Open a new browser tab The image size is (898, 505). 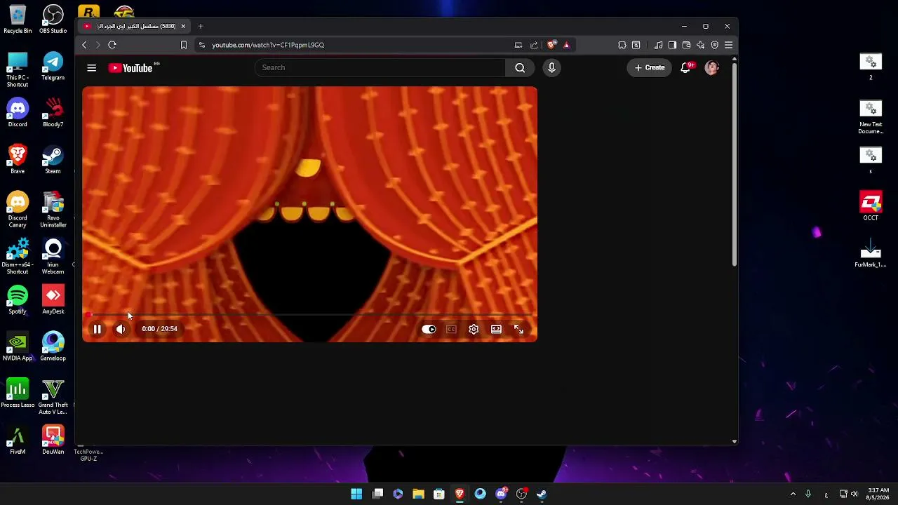(201, 27)
